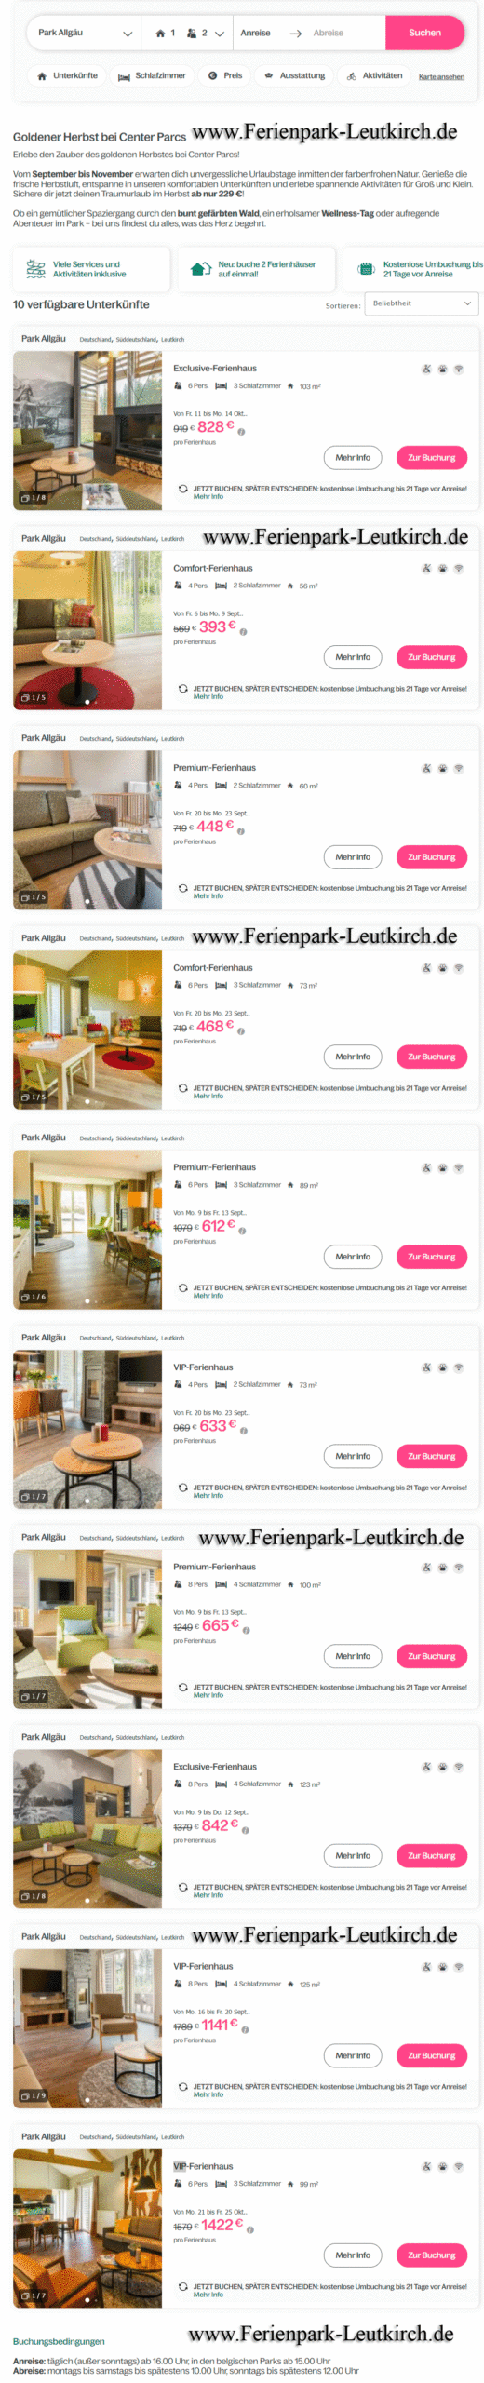This screenshot has height=2383, width=484.
Task: Open the photo of Exclusive-Ferienhaus 842 € listing
Action: point(87,1828)
